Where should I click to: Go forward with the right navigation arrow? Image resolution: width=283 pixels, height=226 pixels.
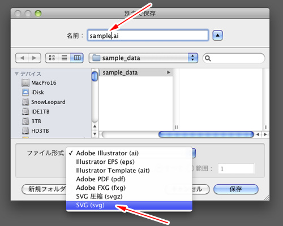click(x=35, y=58)
